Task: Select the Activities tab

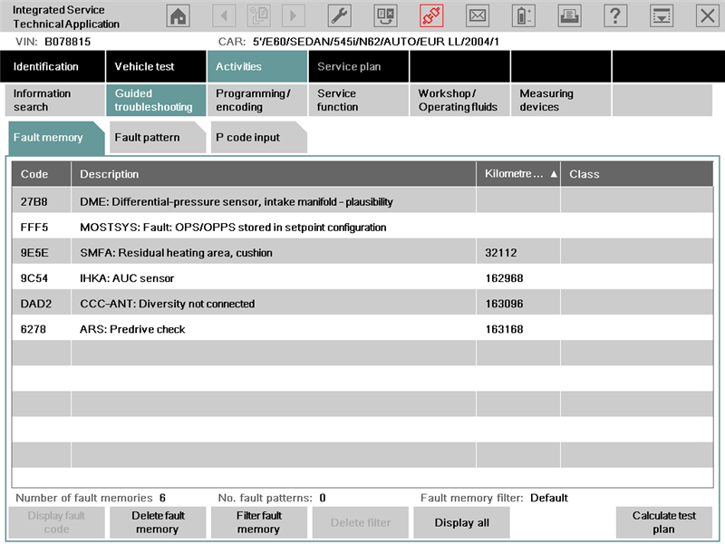Action: [257, 66]
